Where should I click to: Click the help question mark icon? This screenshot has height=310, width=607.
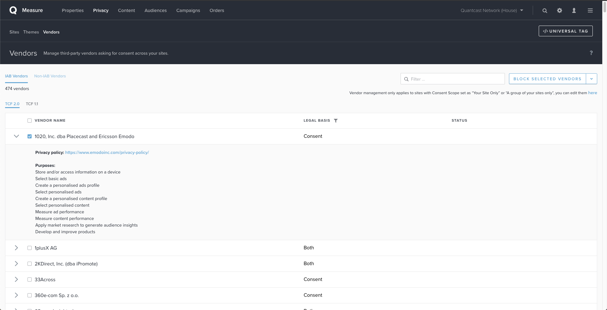pyautogui.click(x=591, y=53)
